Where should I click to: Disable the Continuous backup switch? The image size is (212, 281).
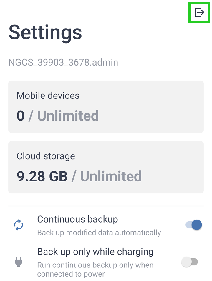click(x=194, y=225)
